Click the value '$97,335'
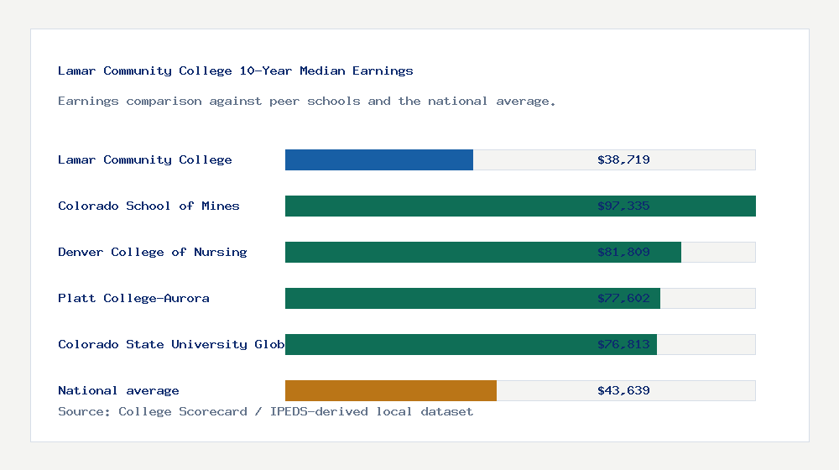The height and width of the screenshot is (470, 839). [x=623, y=206]
